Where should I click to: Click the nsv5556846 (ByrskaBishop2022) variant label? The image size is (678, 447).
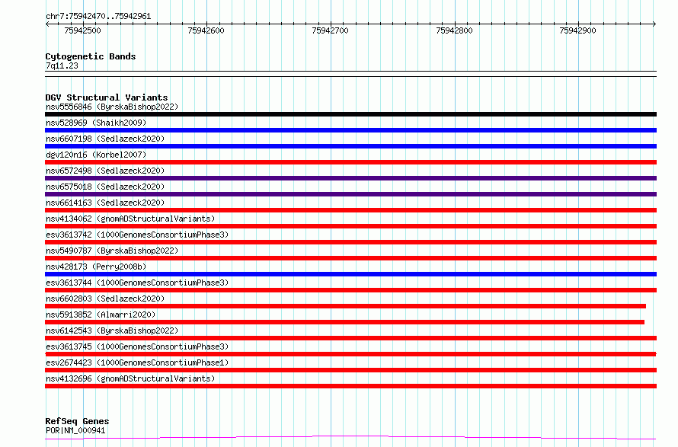(112, 107)
